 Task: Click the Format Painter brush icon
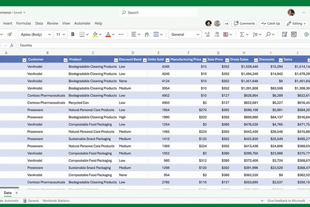pyautogui.click(x=10, y=35)
